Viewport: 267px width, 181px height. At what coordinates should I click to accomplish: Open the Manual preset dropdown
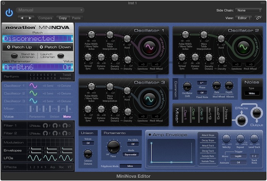pos(50,10)
